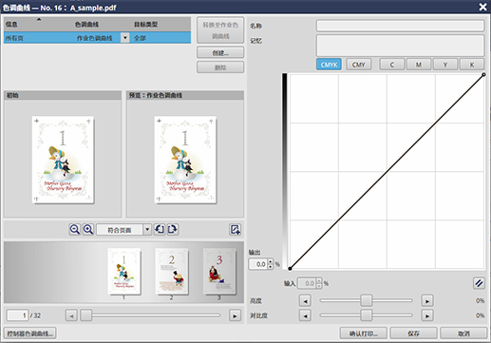Reset curve with the diagonal lines icon
This screenshot has width=491, height=343.
point(479,283)
